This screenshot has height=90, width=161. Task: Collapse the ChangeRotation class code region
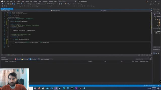point(8,19)
